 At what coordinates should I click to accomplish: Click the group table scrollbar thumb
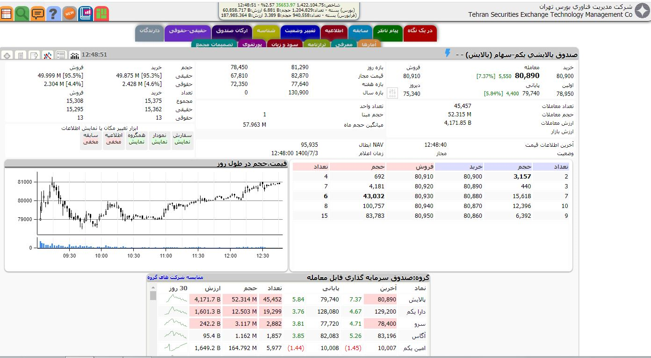(x=152, y=296)
